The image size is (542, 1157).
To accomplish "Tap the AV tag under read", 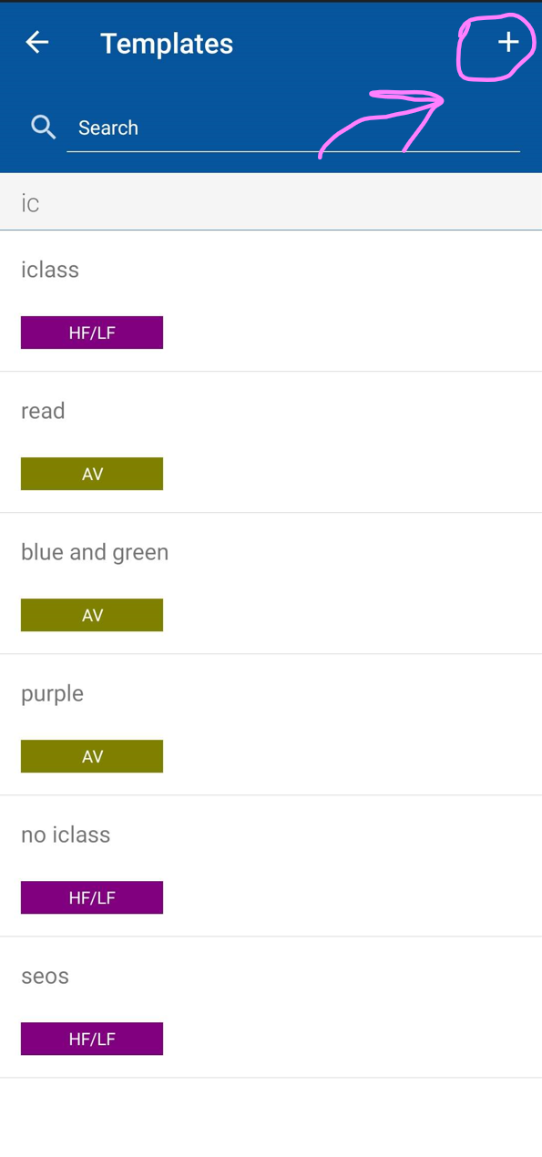I will coord(92,474).
